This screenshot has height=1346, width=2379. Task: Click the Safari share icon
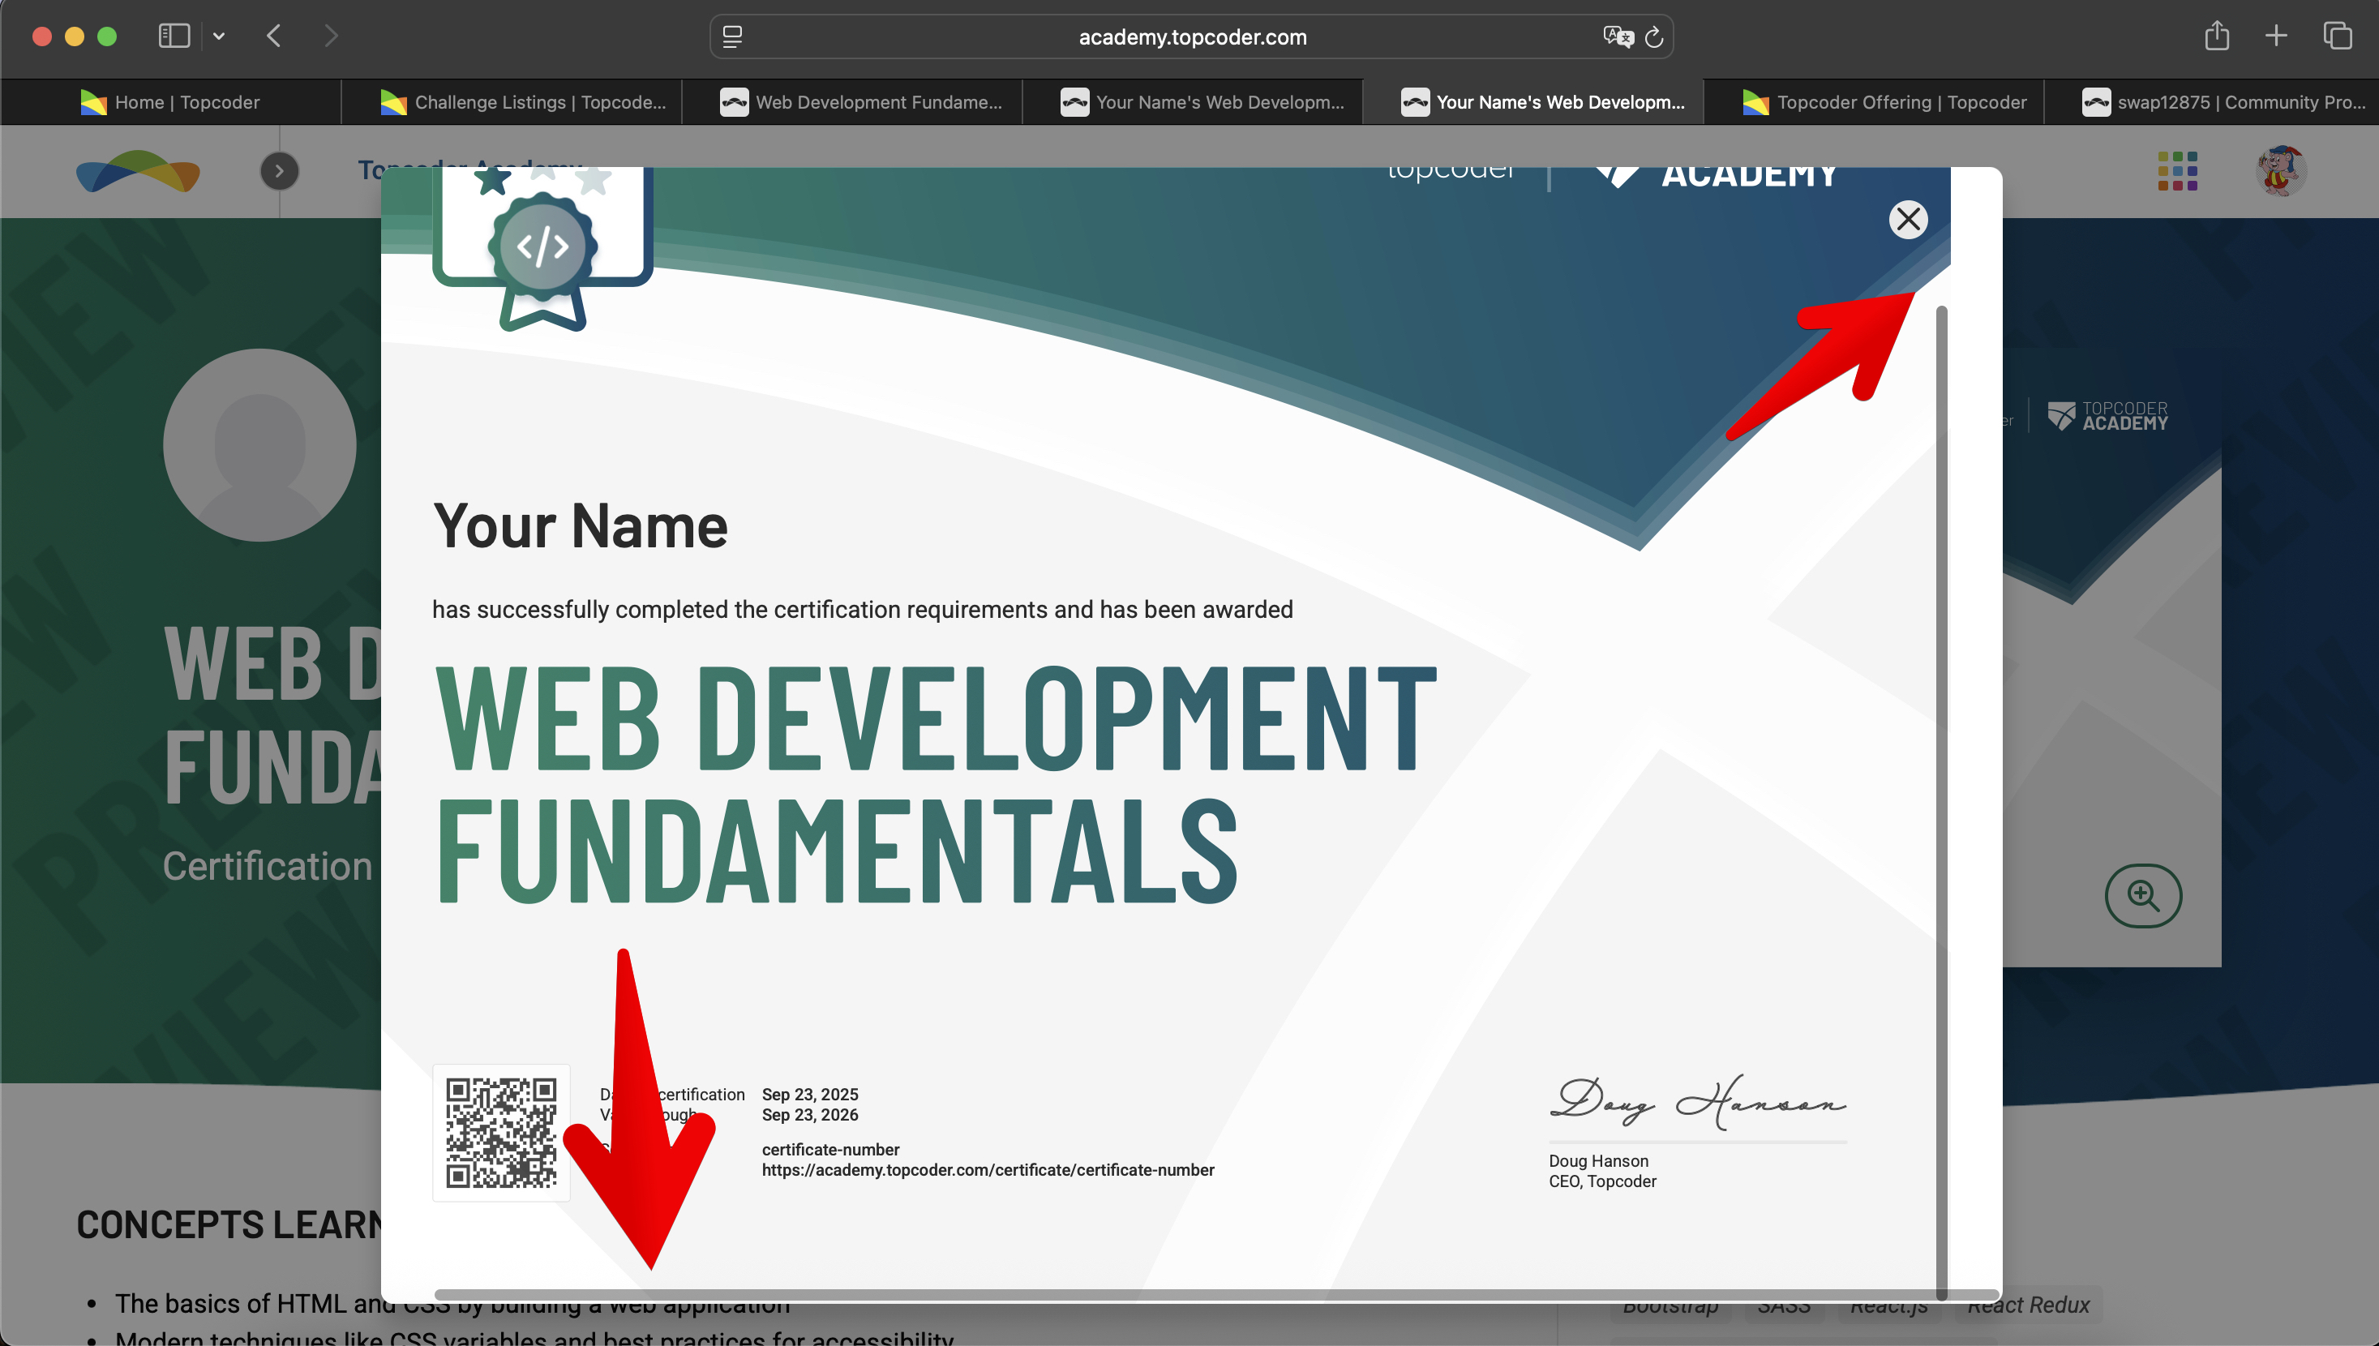tap(2216, 36)
